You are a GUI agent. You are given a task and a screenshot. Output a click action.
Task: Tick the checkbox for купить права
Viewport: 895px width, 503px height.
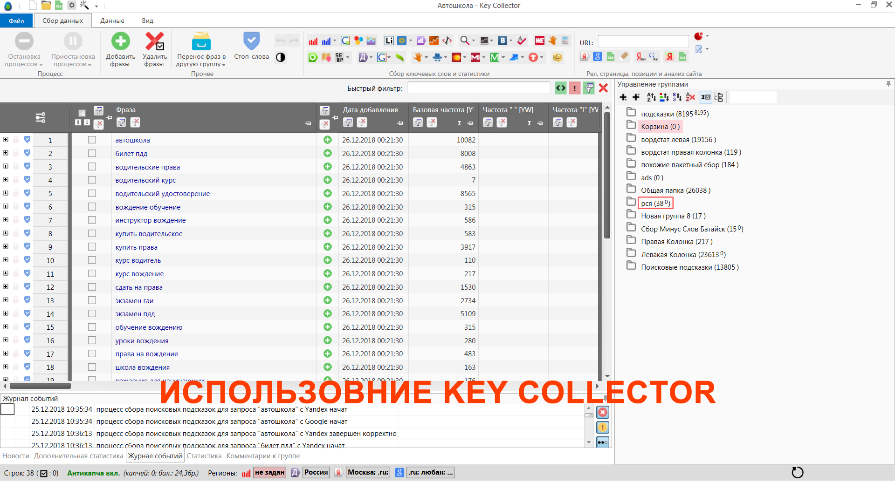click(92, 247)
